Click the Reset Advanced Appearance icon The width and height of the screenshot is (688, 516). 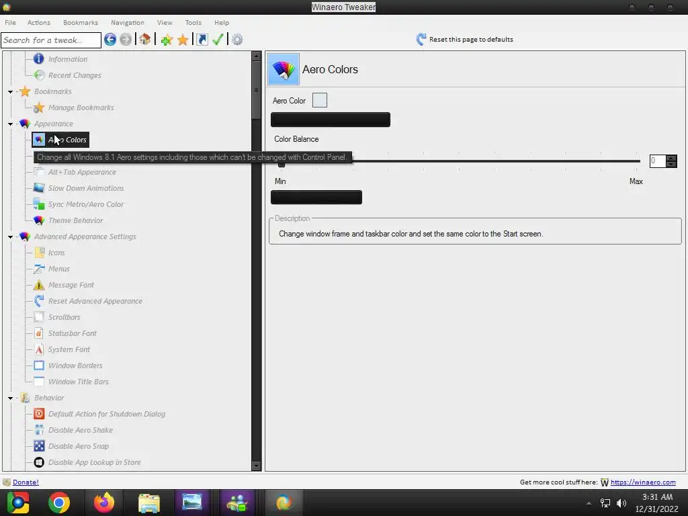point(39,301)
